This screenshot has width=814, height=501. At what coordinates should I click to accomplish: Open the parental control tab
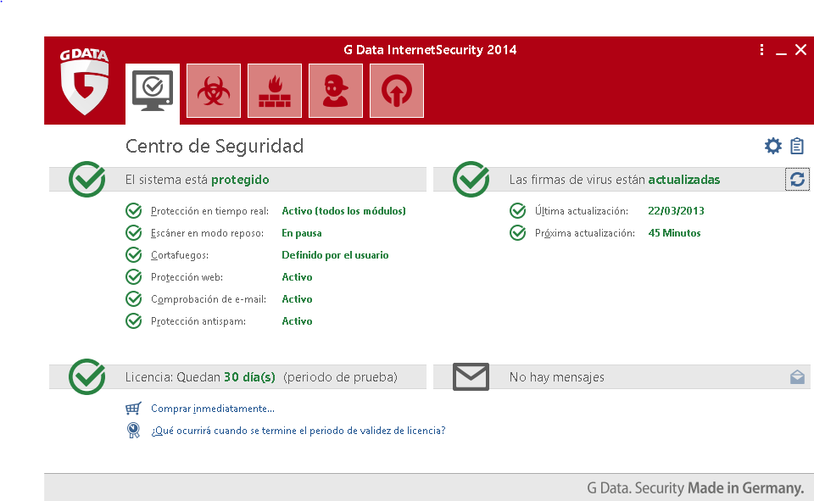(336, 91)
